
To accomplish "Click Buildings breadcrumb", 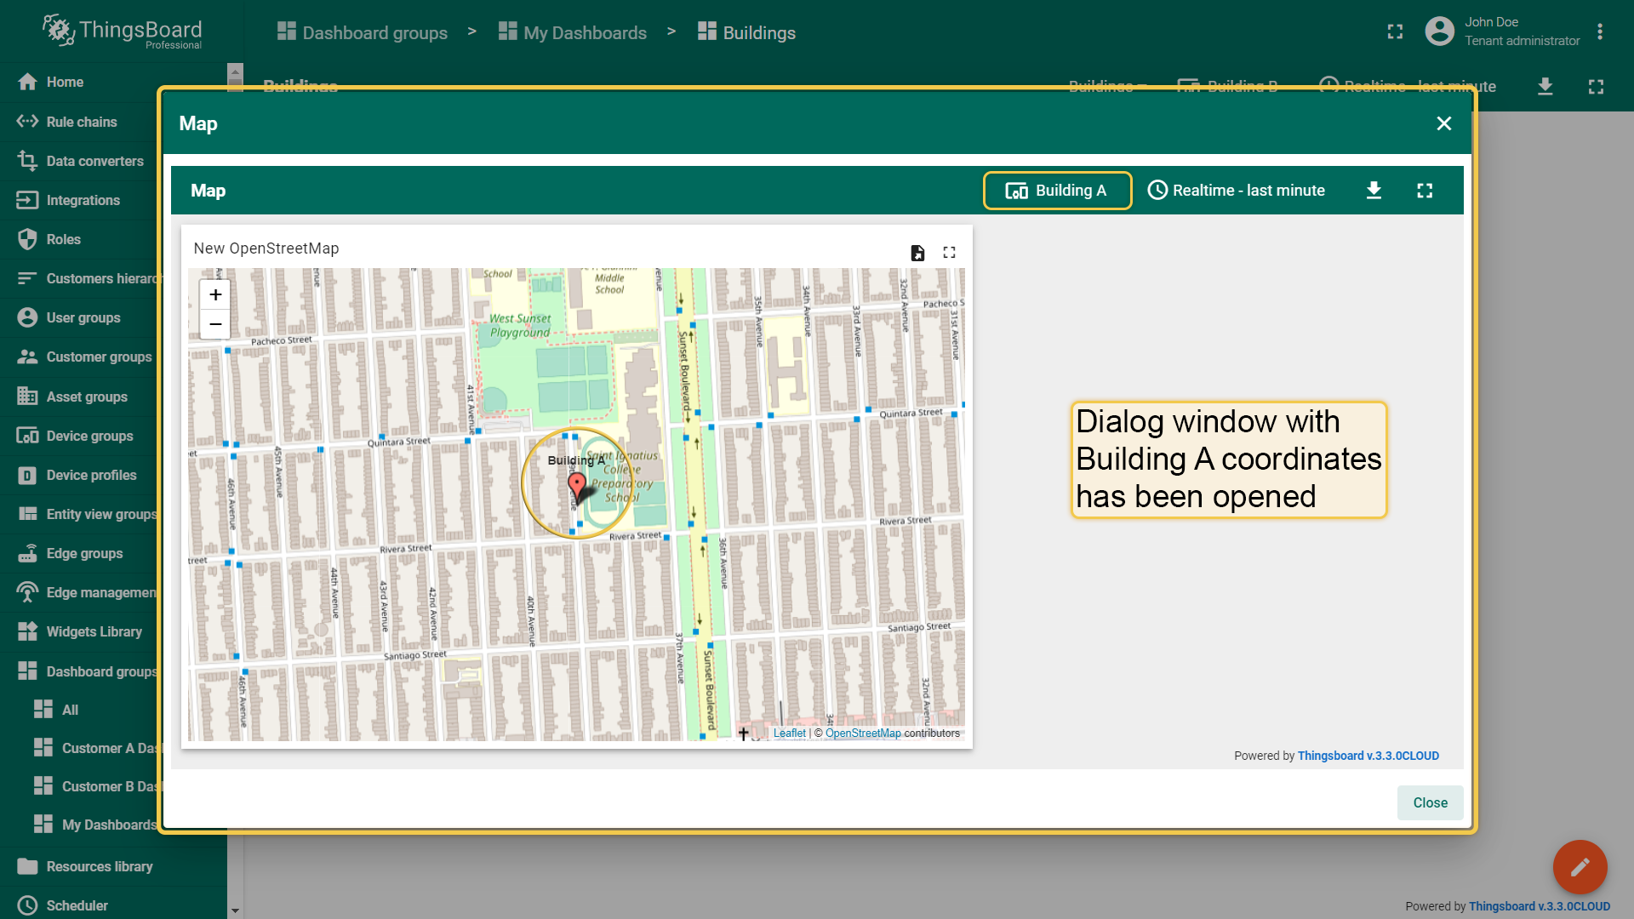I will (746, 32).
